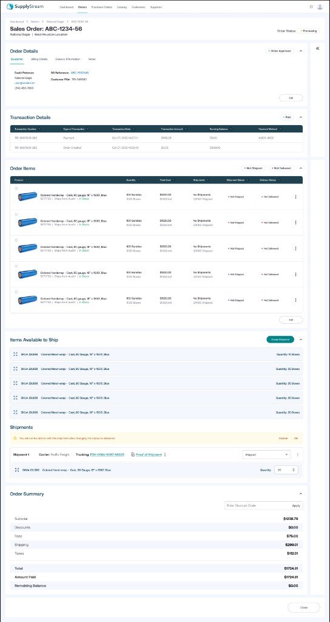Open the Shipment 1 tracking number link
This screenshot has height=622, width=330.
coord(107,454)
